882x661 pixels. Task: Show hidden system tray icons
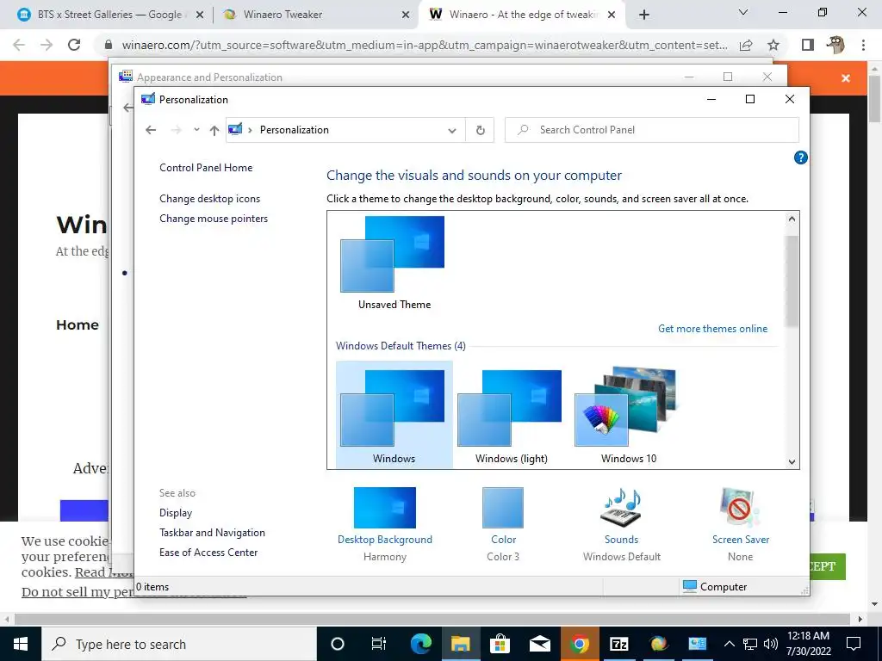pos(729,644)
